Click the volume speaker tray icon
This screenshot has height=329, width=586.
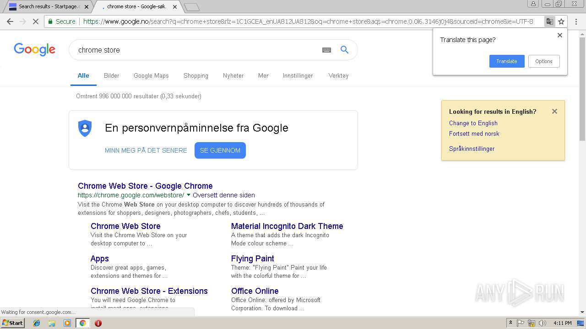coord(542,323)
